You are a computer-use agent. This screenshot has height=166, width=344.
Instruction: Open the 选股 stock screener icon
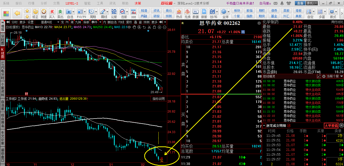122,12
